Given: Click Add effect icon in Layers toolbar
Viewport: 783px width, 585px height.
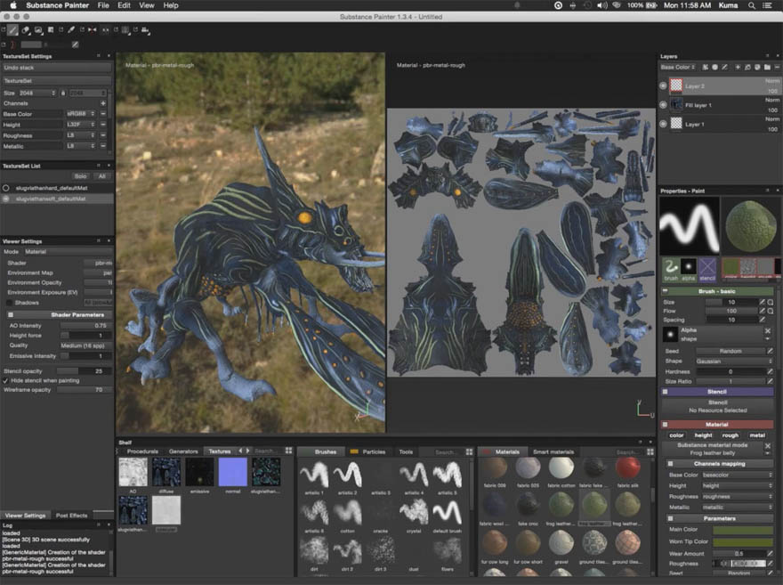Looking at the screenshot, I should coord(705,67).
